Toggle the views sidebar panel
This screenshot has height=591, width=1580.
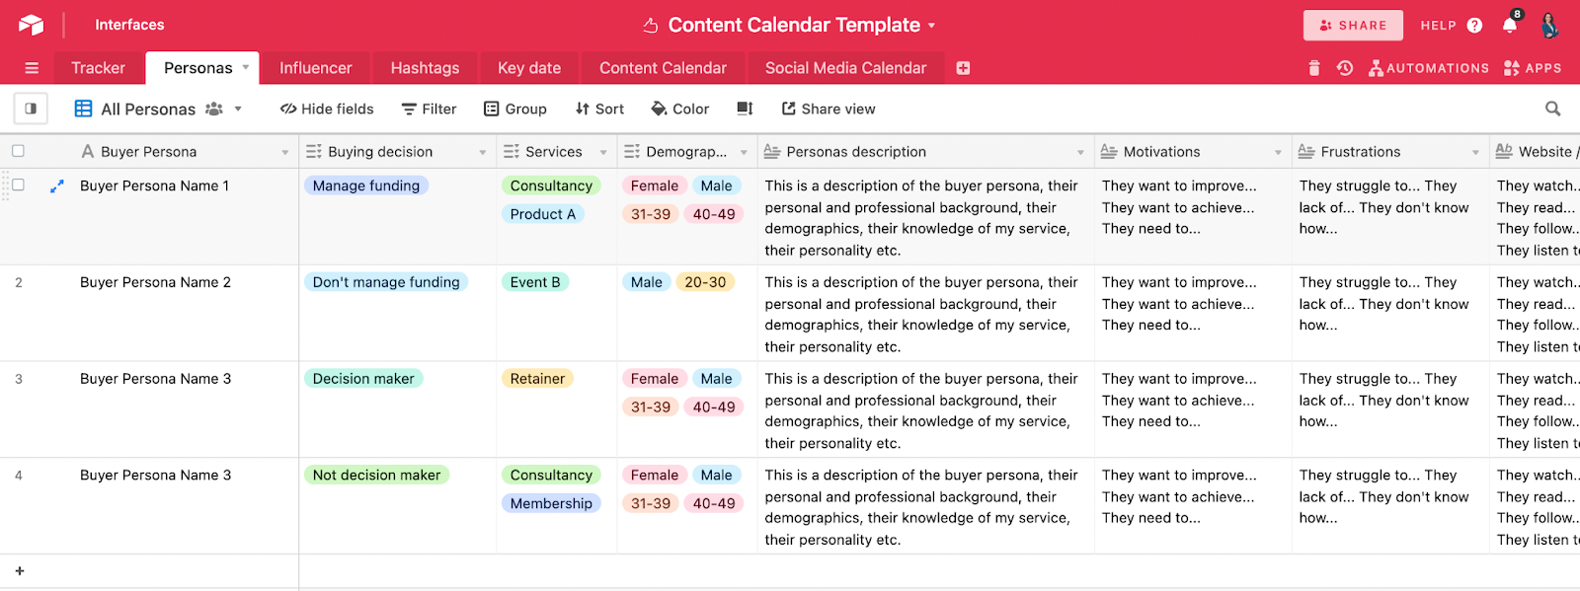[31, 109]
